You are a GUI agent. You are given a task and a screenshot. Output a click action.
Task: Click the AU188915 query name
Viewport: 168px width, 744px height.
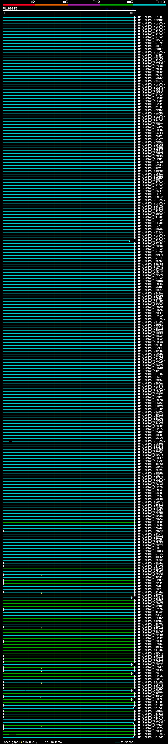[10, 9]
